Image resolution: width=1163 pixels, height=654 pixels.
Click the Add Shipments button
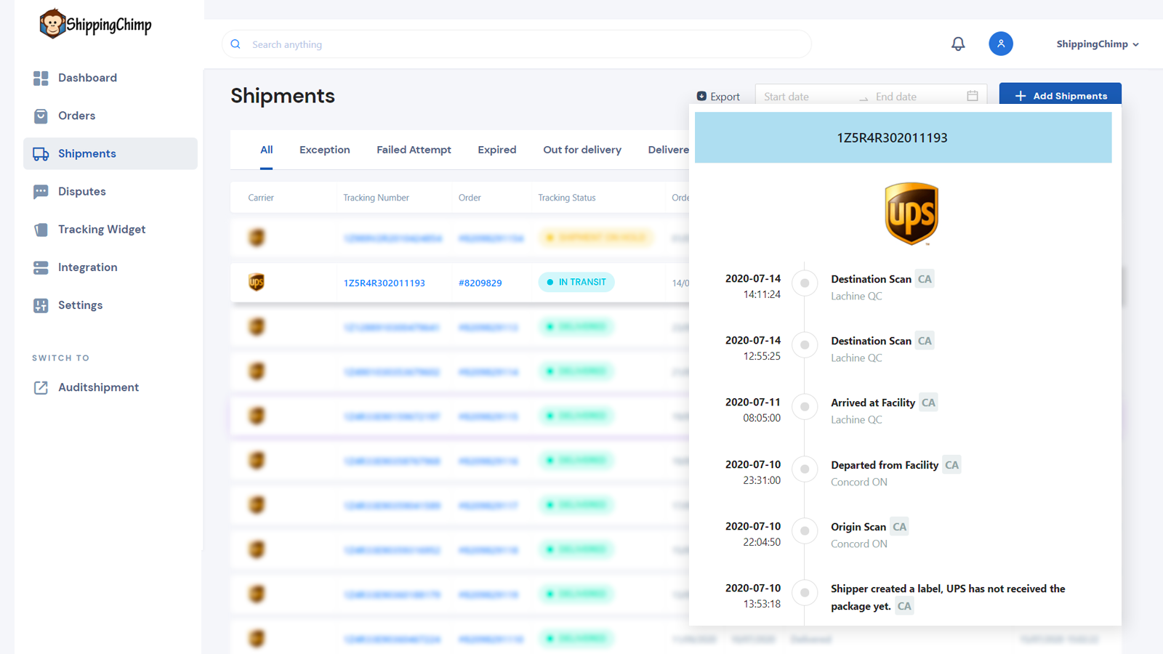(x=1061, y=95)
